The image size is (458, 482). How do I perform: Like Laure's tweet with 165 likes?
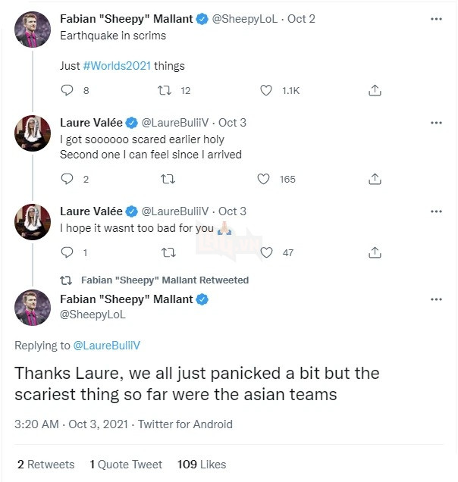(264, 180)
